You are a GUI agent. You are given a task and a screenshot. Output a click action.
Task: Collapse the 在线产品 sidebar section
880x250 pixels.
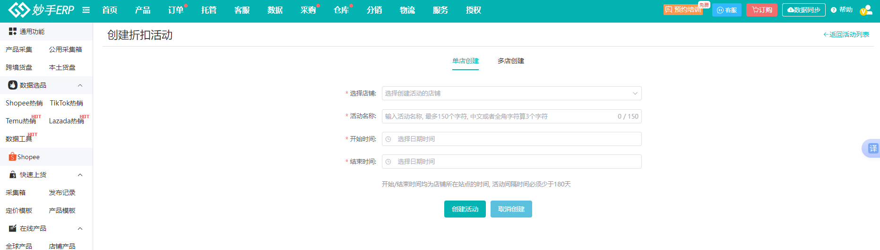pyautogui.click(x=80, y=228)
